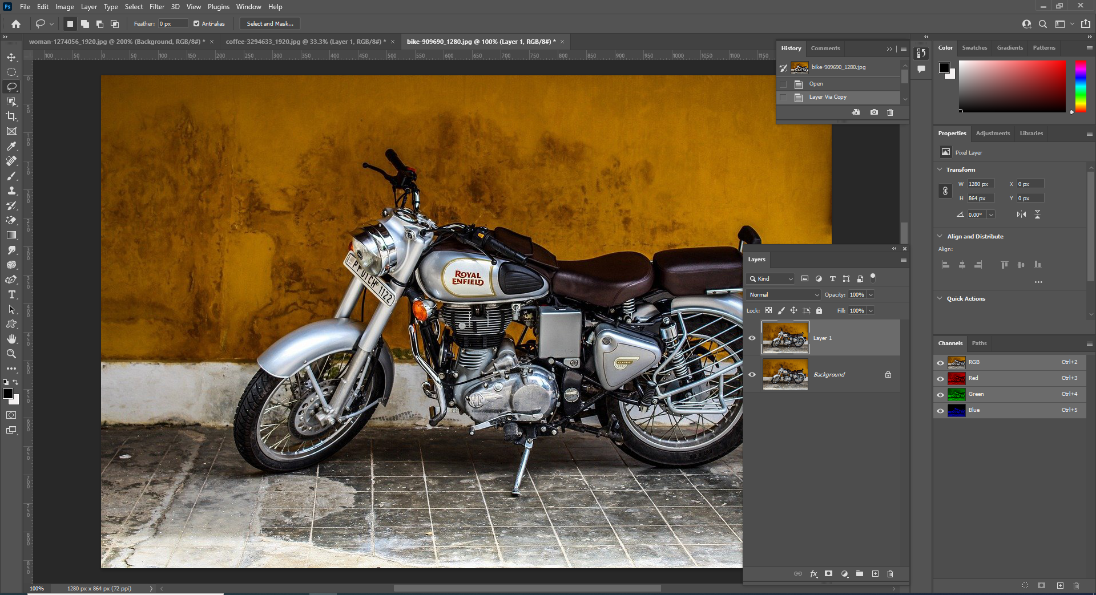Select the Gradient tool

pos(11,235)
